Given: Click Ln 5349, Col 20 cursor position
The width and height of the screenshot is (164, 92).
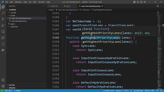Looking at the screenshot, I should tap(109, 91).
